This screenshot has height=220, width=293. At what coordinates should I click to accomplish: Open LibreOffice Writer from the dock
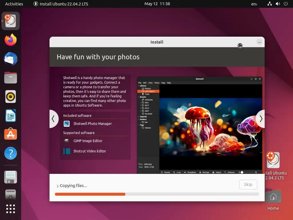11,115
